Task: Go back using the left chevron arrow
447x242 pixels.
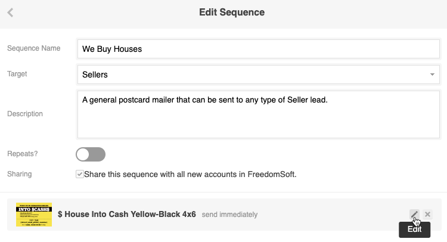Action: click(x=11, y=13)
